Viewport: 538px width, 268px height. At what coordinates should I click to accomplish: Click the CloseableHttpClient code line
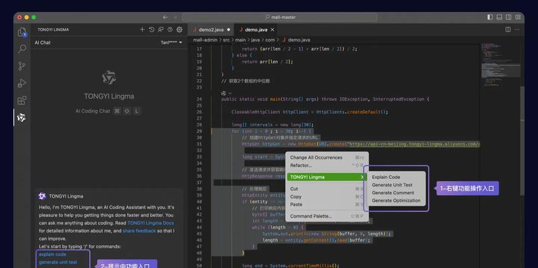[x=310, y=112]
